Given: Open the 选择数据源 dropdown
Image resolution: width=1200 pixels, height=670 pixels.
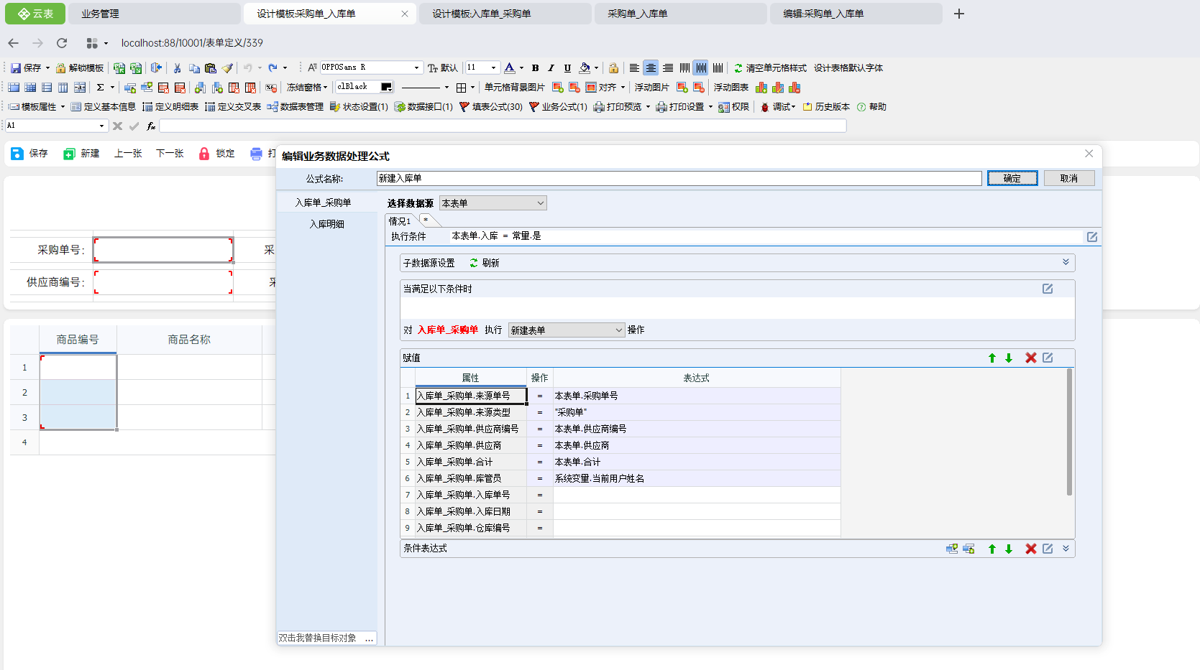Looking at the screenshot, I should [x=493, y=203].
